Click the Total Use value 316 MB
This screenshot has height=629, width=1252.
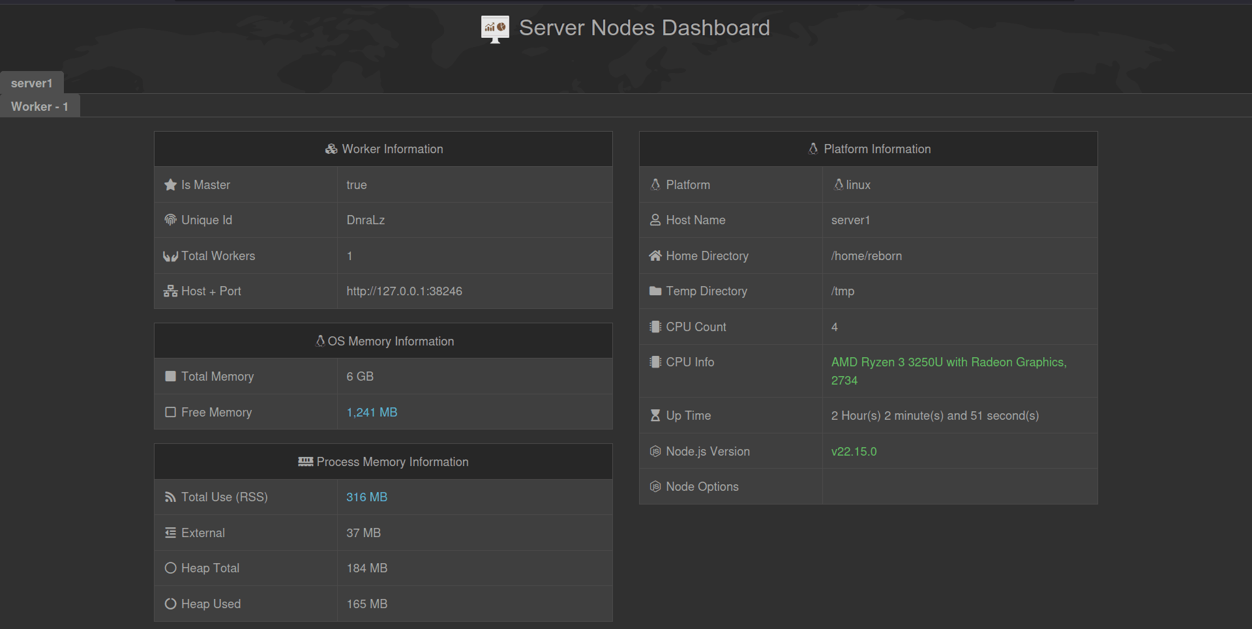[x=367, y=497]
